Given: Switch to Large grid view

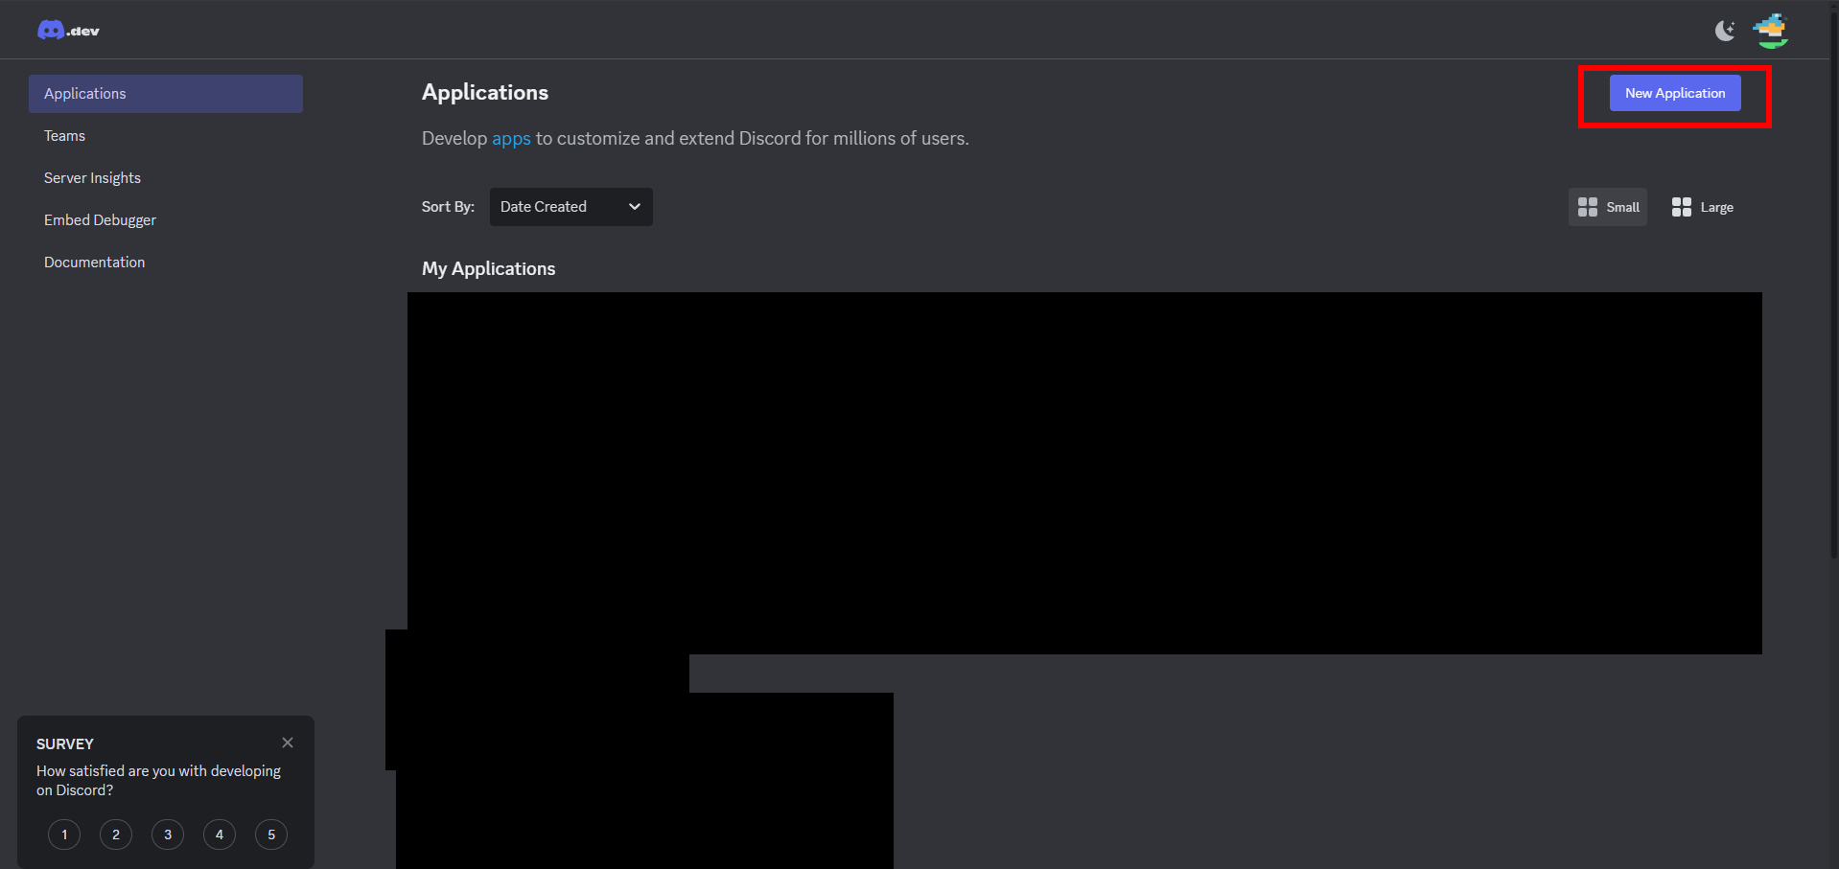Looking at the screenshot, I should (x=1703, y=207).
